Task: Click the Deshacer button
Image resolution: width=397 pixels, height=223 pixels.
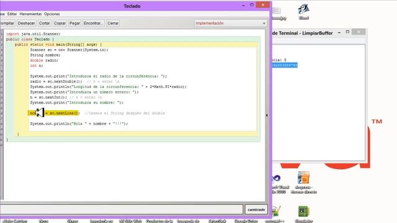Action: [x=26, y=24]
